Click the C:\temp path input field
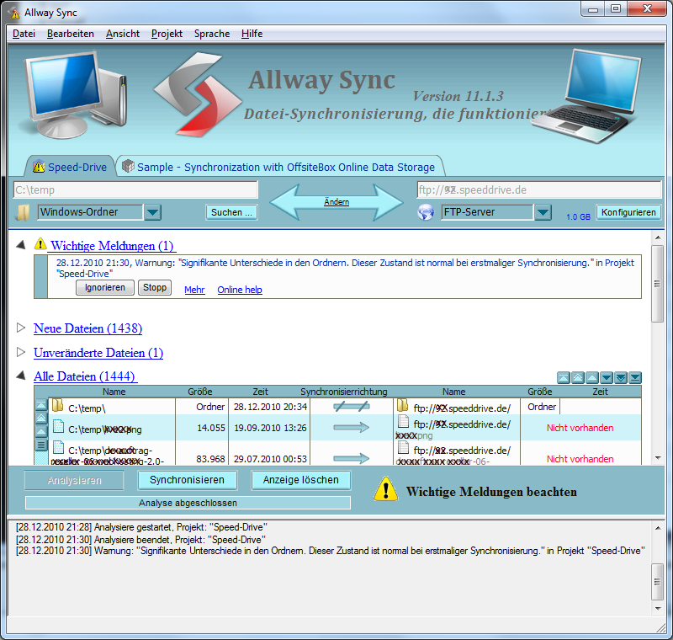This screenshot has height=640, width=673. point(136,190)
